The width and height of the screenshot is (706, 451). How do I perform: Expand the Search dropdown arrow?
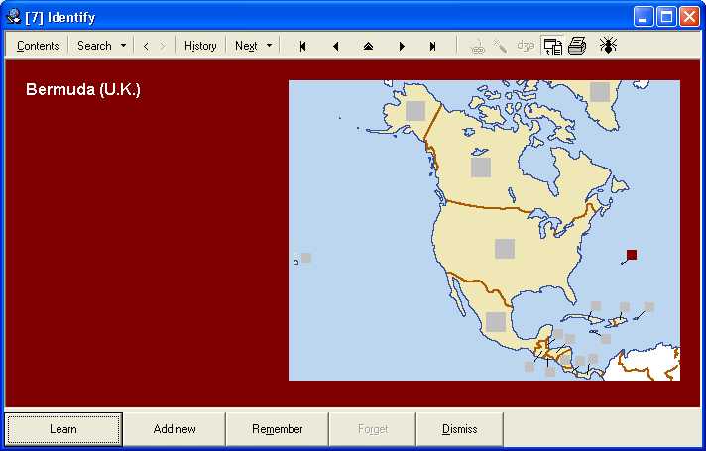(123, 46)
